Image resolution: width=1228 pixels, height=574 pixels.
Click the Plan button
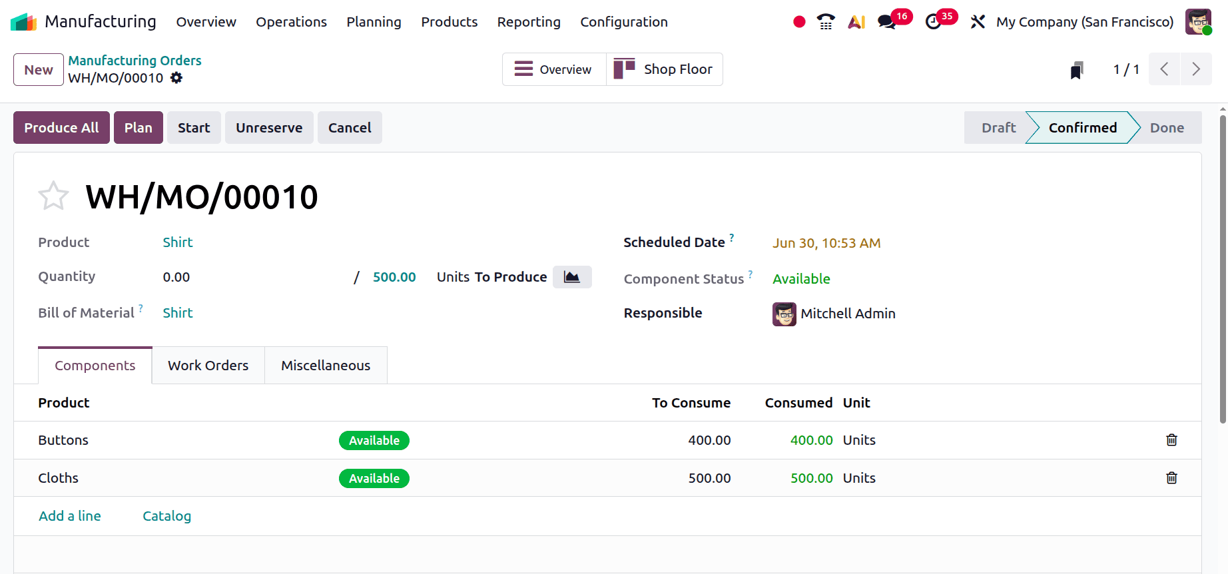[139, 128]
